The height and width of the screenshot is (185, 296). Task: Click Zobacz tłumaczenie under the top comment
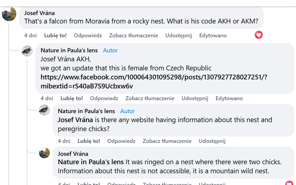coord(133,35)
